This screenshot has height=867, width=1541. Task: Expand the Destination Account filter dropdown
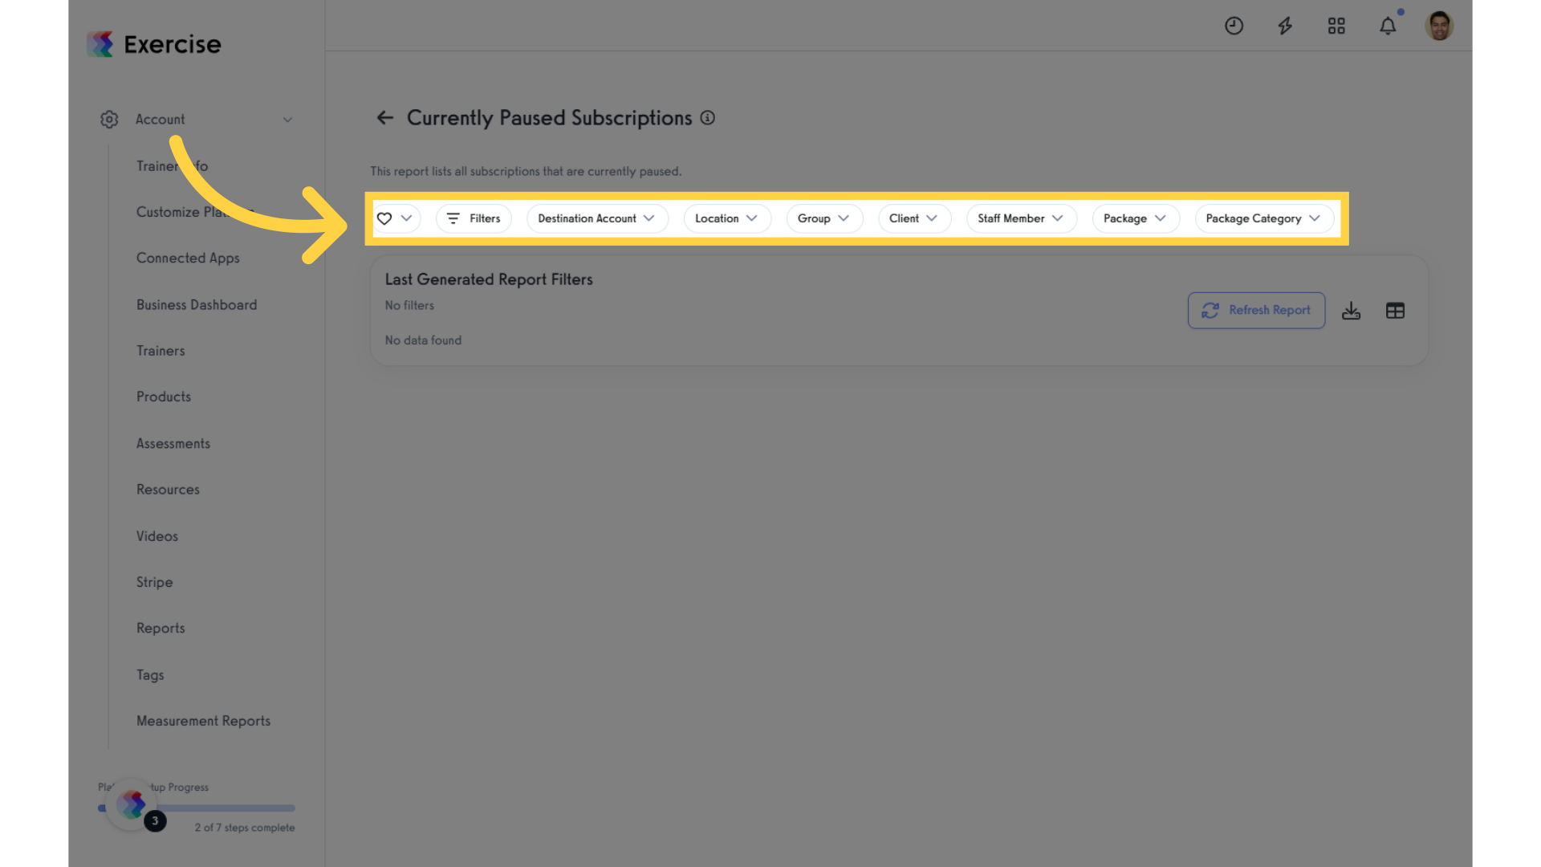click(597, 218)
